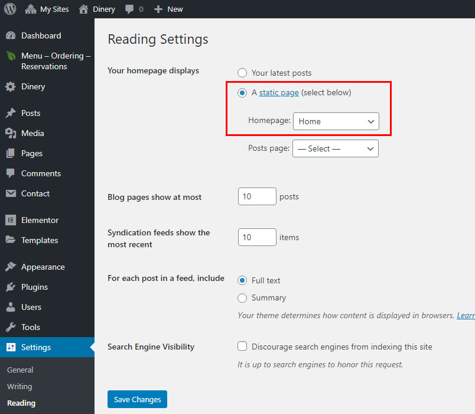Click the Dashboard gauge icon
This screenshot has width=475, height=414.
pyautogui.click(x=11, y=35)
